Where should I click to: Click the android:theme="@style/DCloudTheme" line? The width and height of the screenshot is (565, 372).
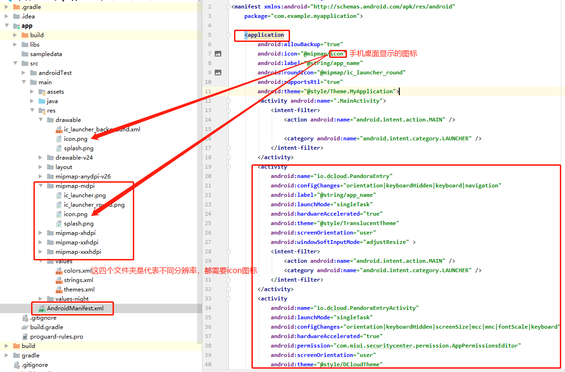click(326, 364)
